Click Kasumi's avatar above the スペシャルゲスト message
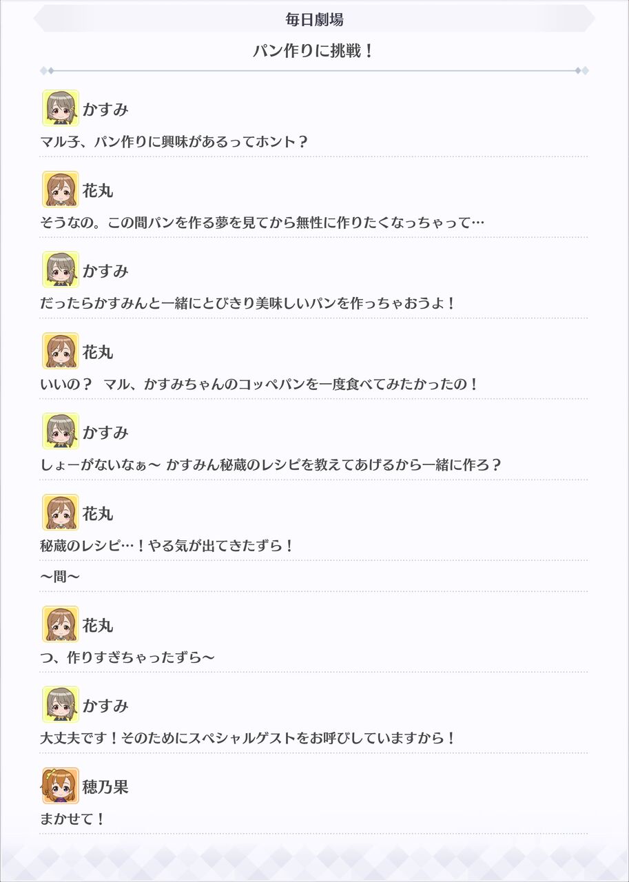The width and height of the screenshot is (629, 882). pos(61,705)
